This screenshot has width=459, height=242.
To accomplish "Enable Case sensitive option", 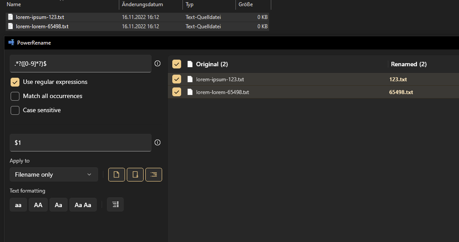I will (15, 110).
